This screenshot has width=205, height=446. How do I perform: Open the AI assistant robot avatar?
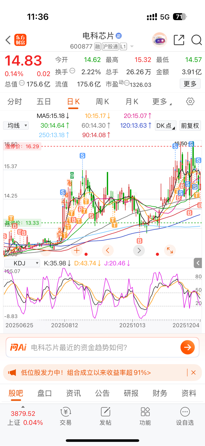pyautogui.click(x=160, y=40)
